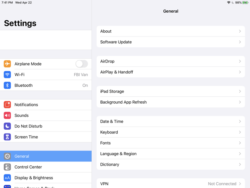Expand the About row chevron
The width and height of the screenshot is (250, 188).
click(x=240, y=31)
